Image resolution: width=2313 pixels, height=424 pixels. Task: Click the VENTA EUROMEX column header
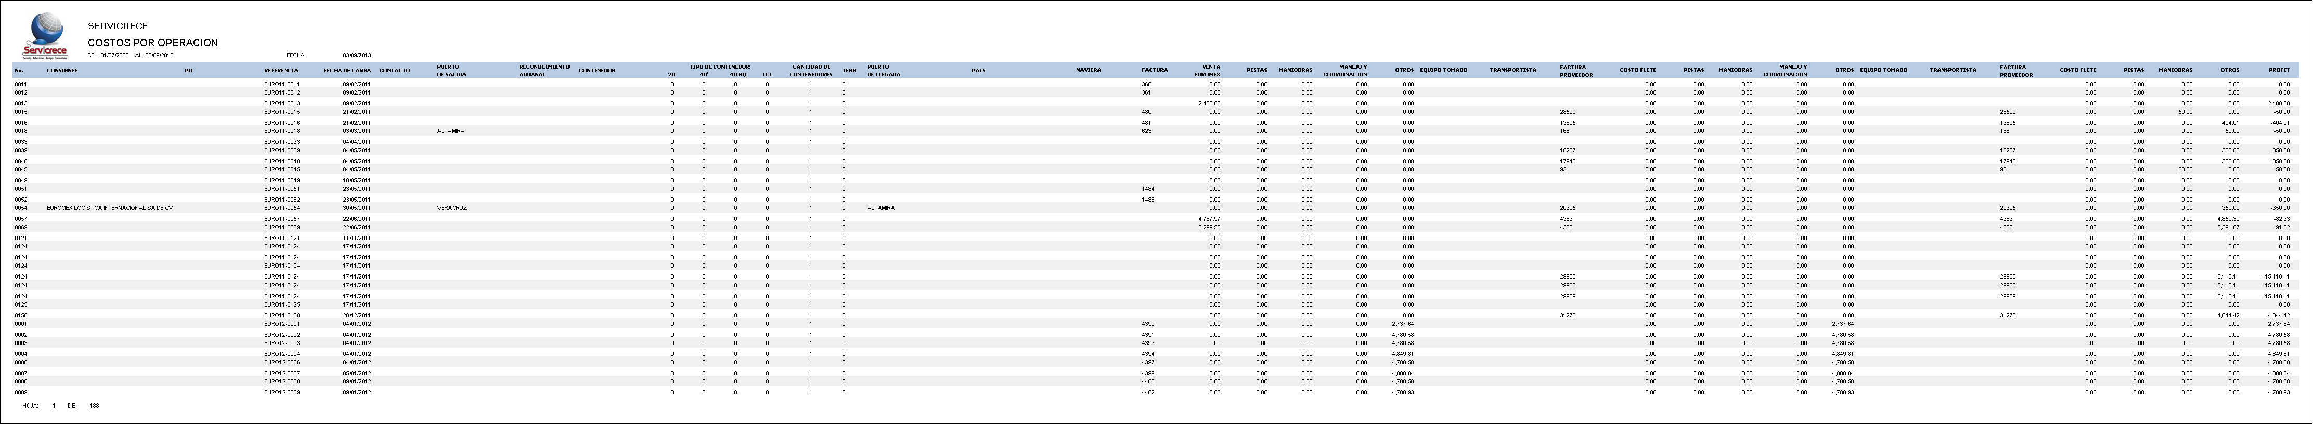click(x=1209, y=70)
